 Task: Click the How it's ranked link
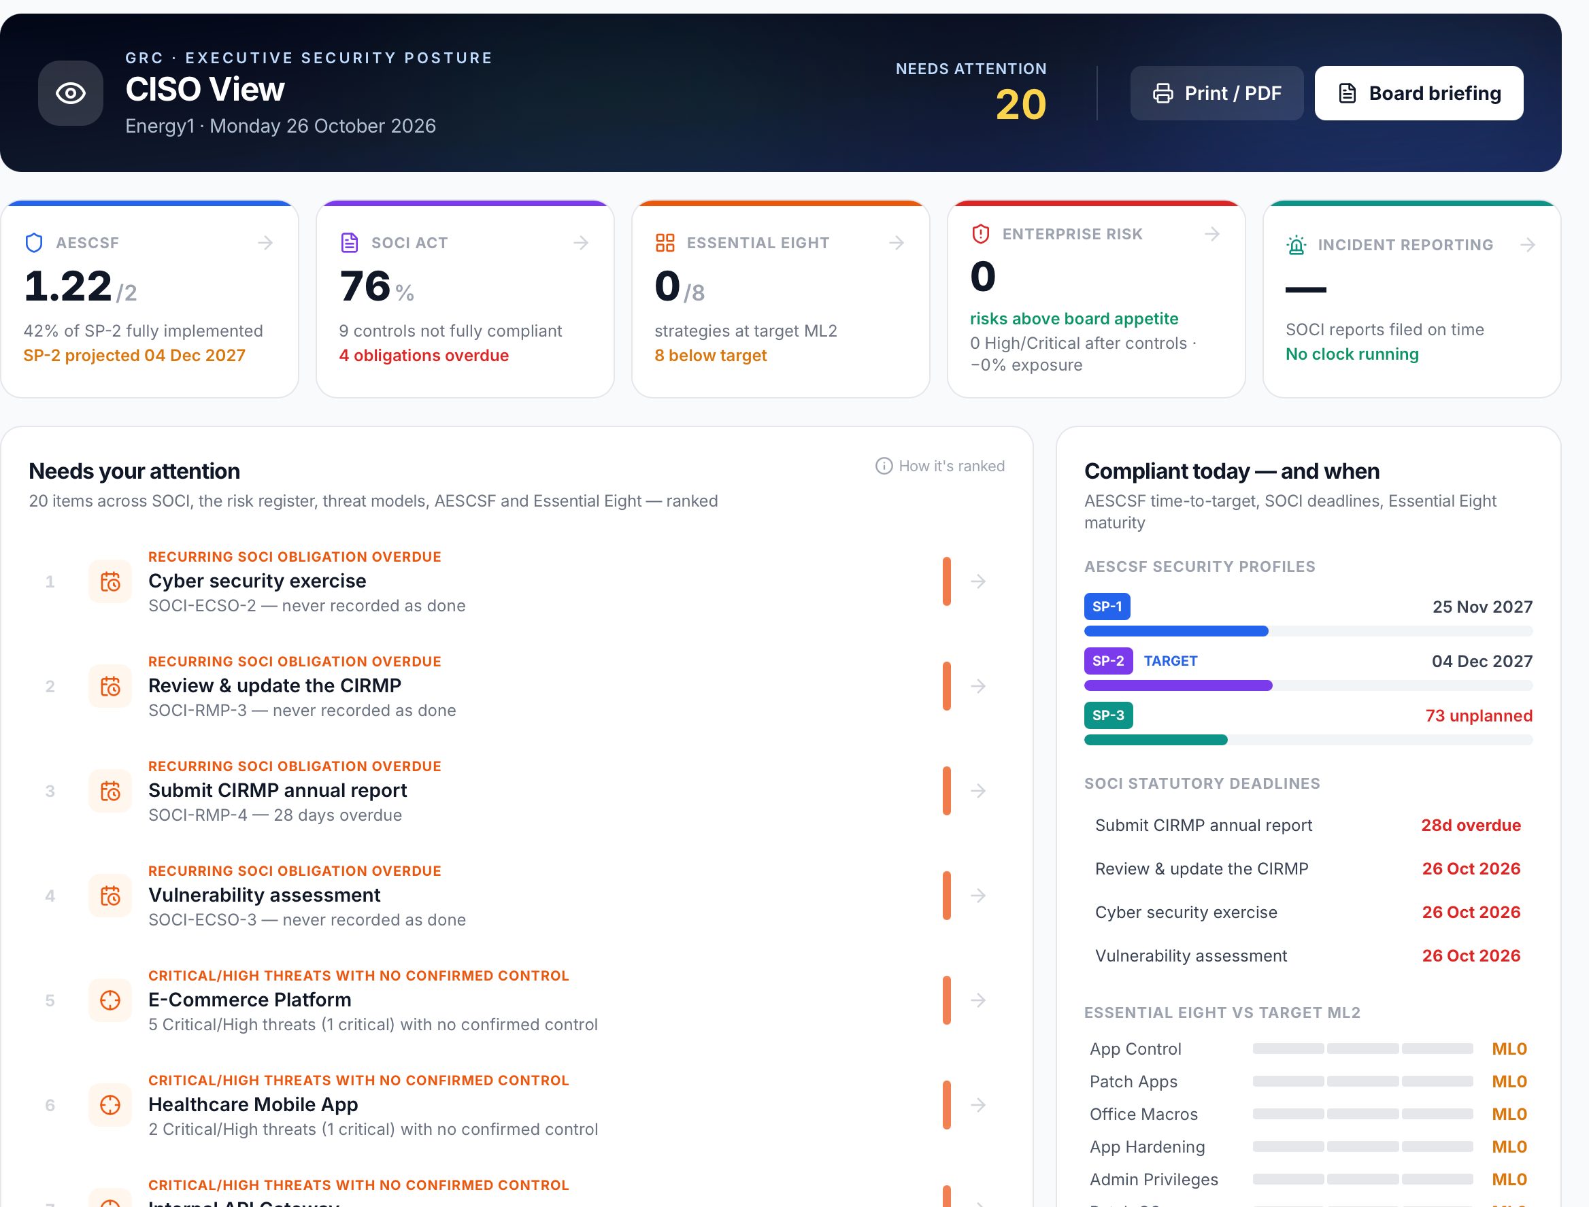click(940, 466)
